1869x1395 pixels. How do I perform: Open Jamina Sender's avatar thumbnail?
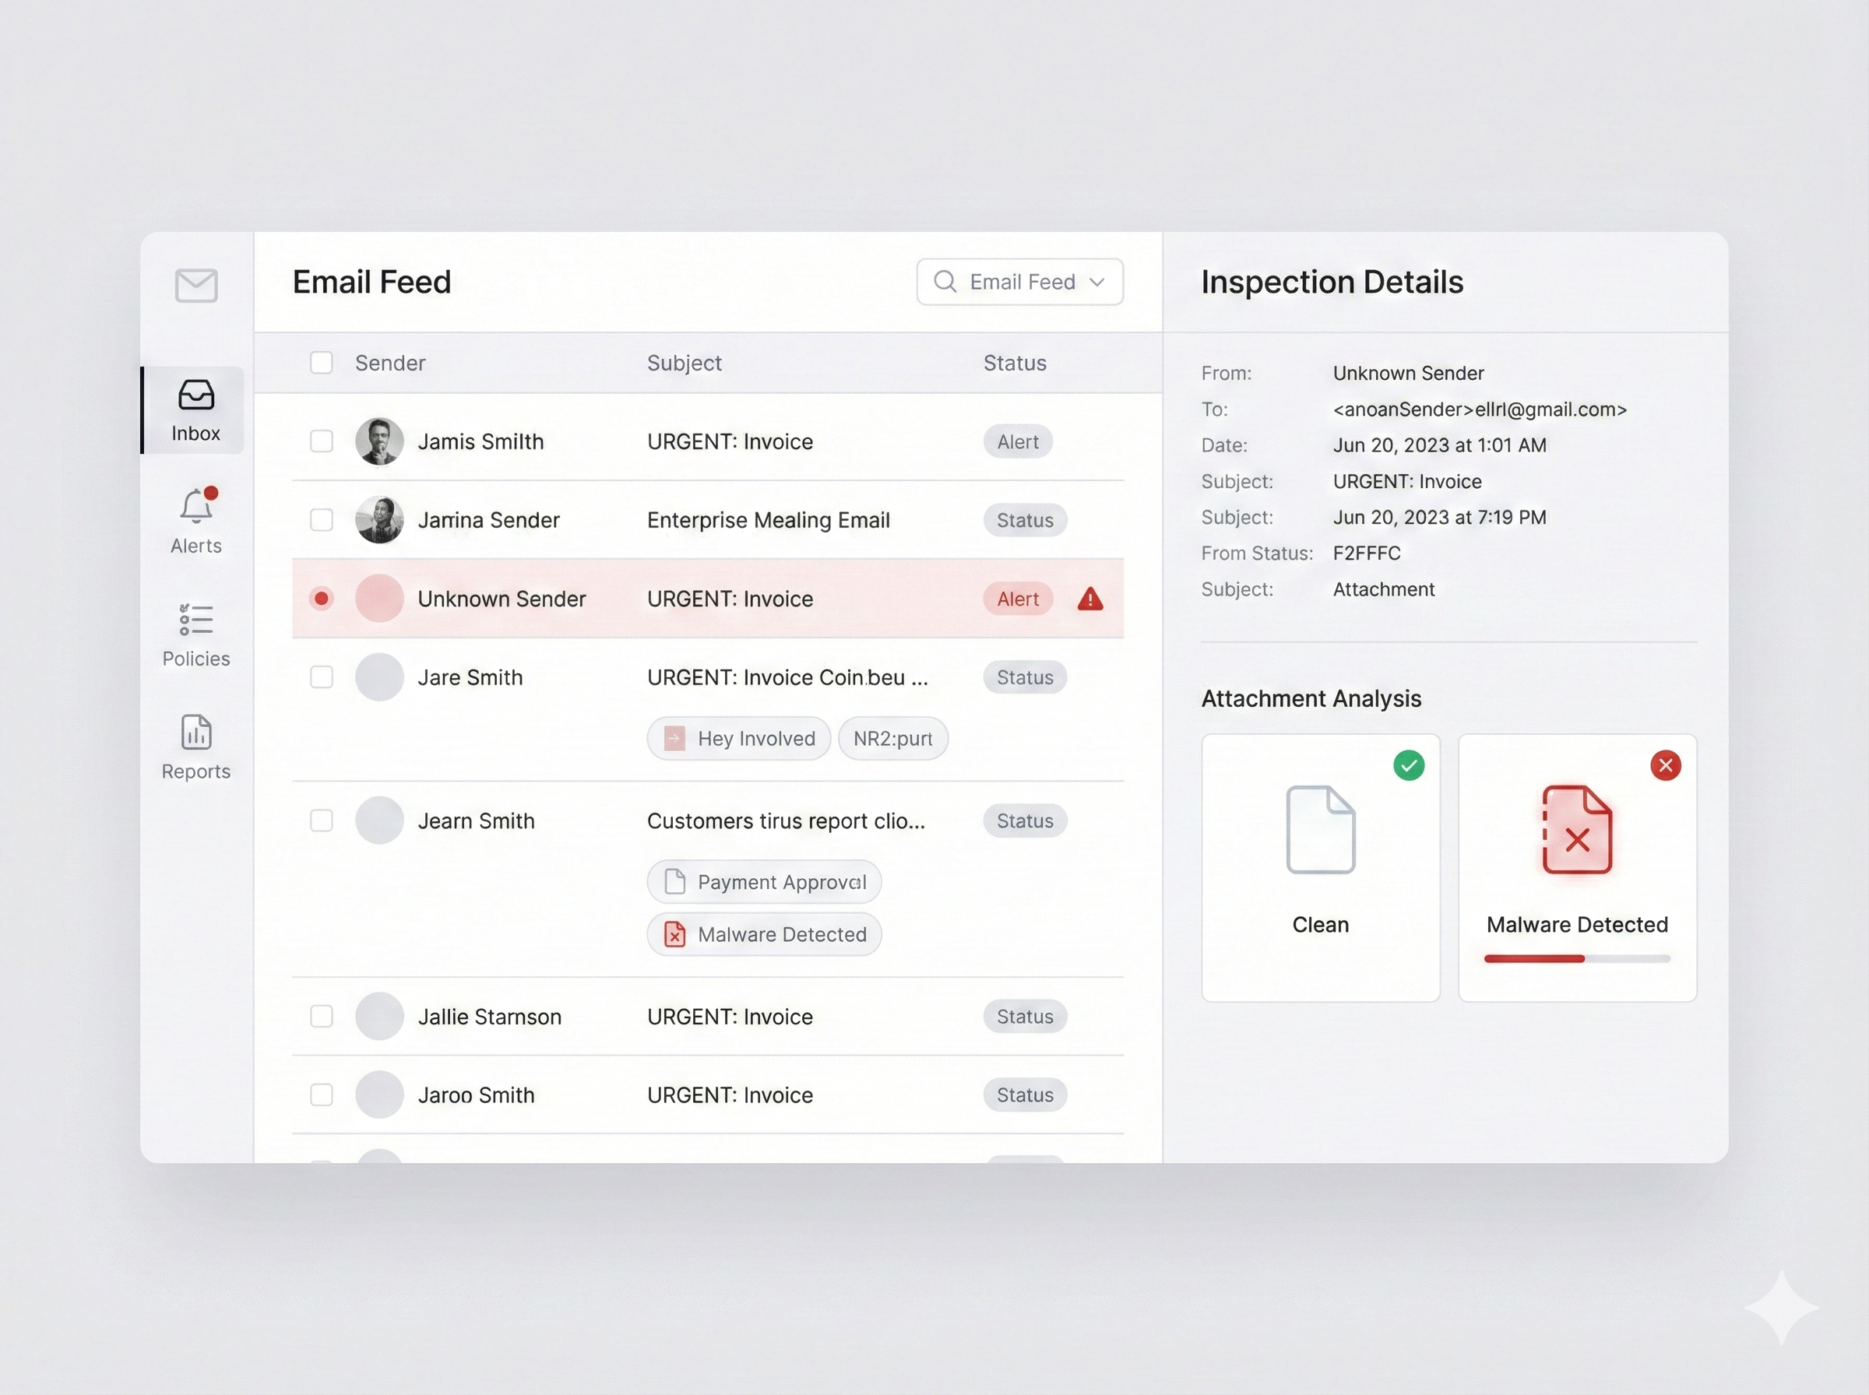tap(379, 520)
